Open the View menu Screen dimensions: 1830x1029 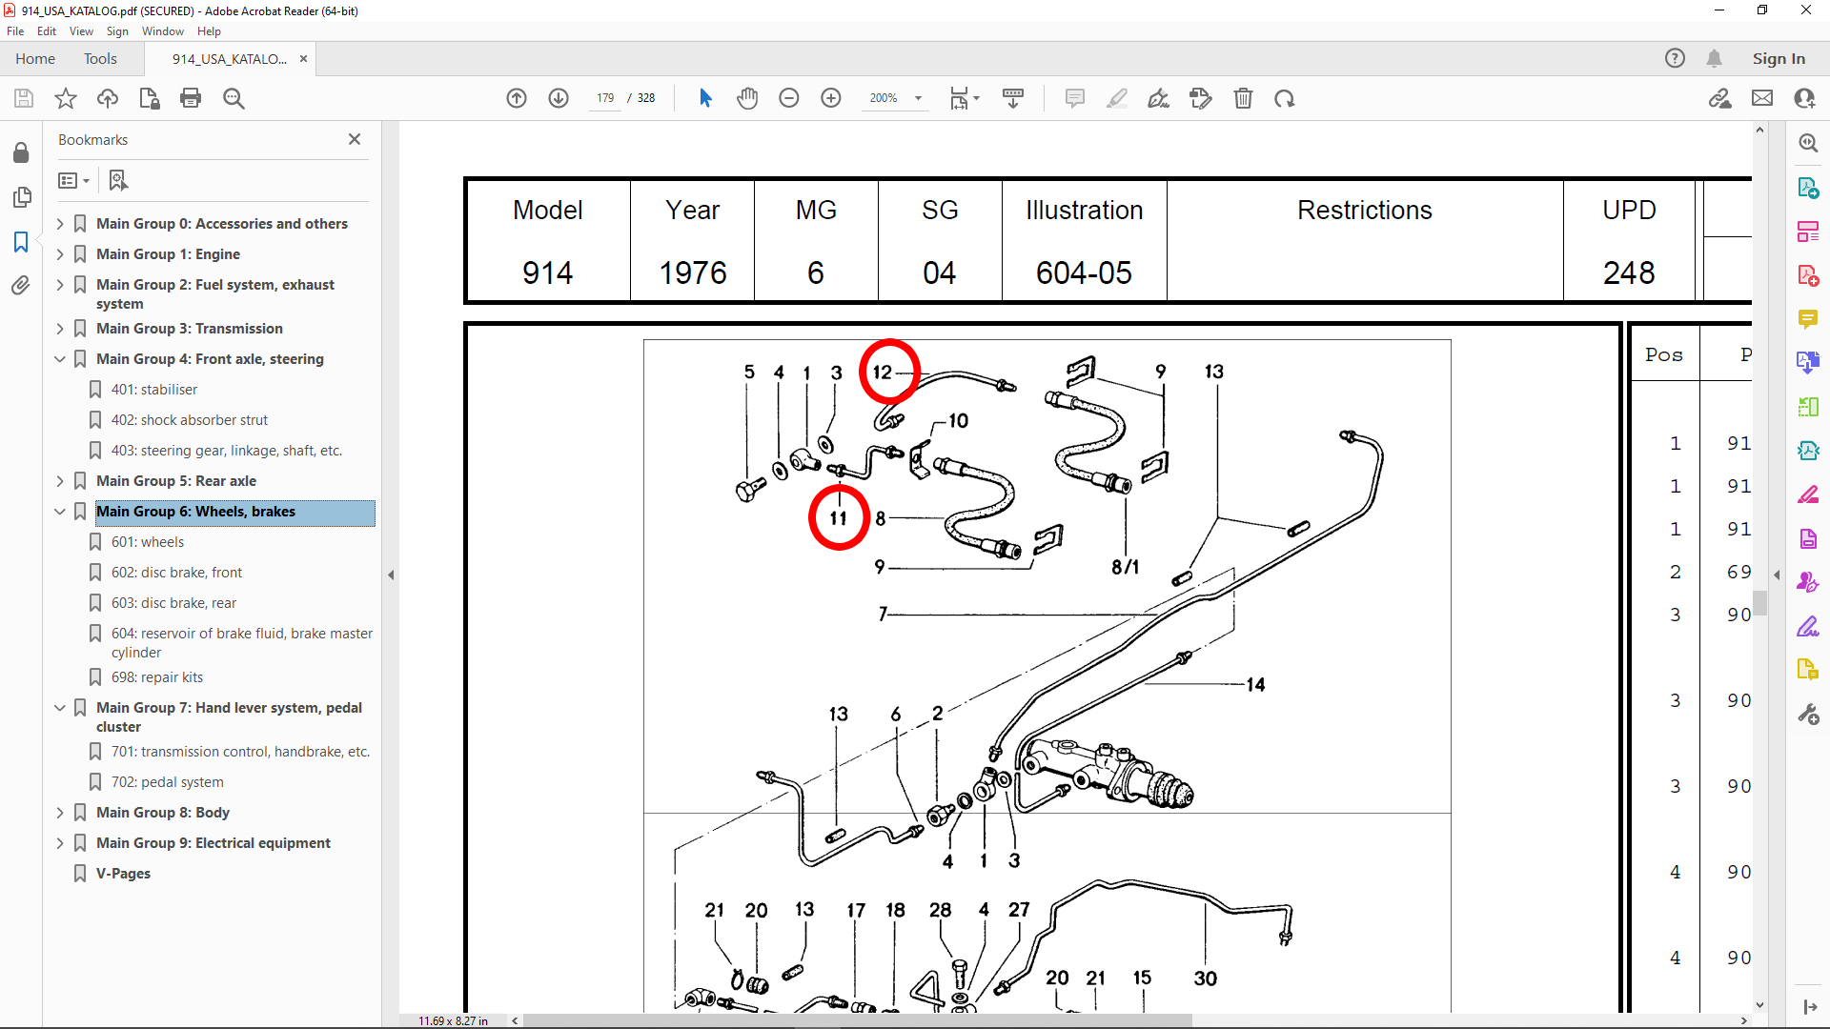[x=81, y=31]
